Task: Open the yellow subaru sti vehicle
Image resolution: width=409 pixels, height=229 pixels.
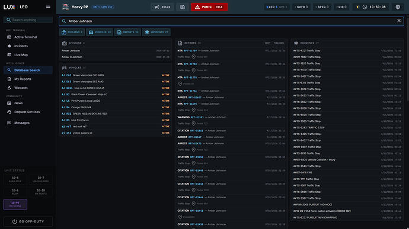Action: (116, 133)
